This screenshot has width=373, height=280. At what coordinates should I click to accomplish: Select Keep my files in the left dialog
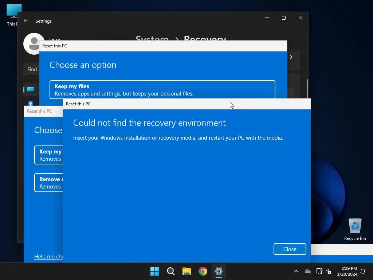(49, 155)
